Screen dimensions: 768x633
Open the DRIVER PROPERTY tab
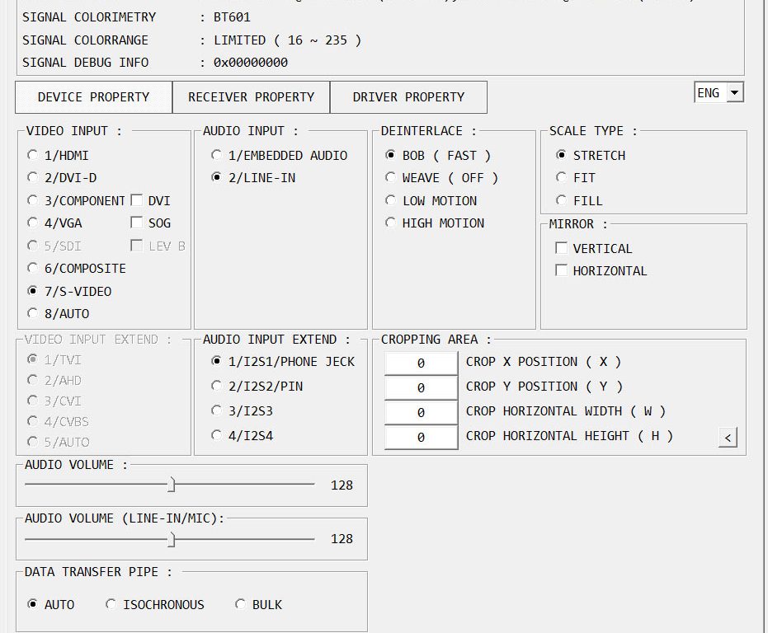408,97
